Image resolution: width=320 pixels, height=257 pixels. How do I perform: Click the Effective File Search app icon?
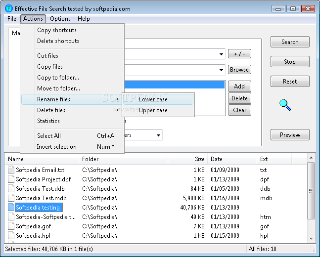(9, 8)
